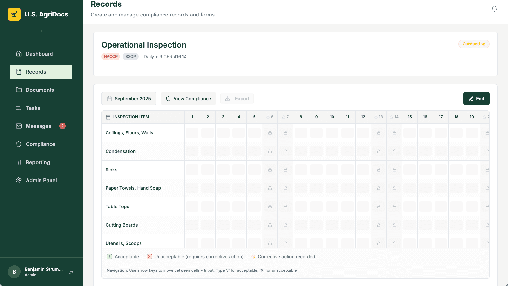Click the calendar icon in INSPECTION ITEM header
The height and width of the screenshot is (286, 508).
108,117
